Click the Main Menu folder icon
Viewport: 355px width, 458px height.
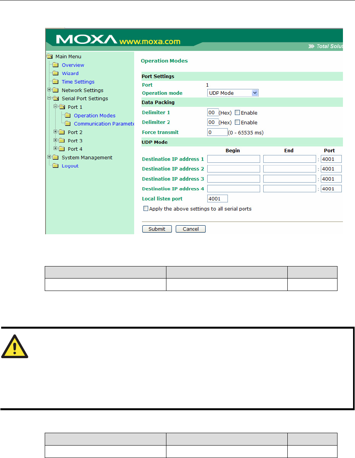click(x=50, y=56)
